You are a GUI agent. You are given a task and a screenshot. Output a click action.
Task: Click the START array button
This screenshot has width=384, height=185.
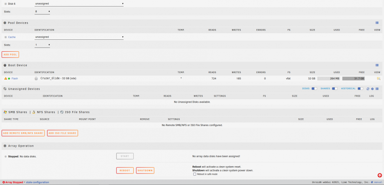tap(125, 156)
